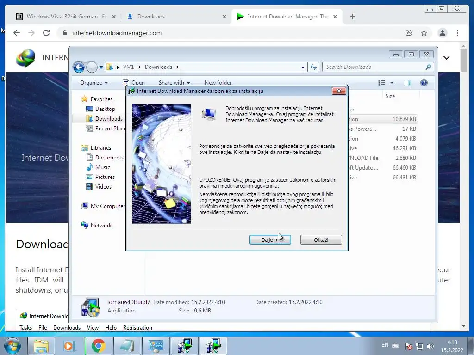Open Music library in sidebar
The width and height of the screenshot is (474, 355).
coord(98,167)
